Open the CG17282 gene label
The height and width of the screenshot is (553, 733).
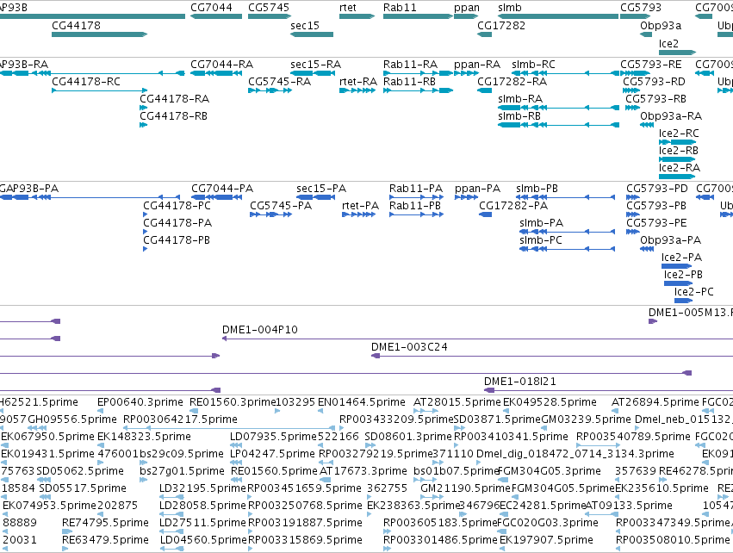[x=501, y=25]
